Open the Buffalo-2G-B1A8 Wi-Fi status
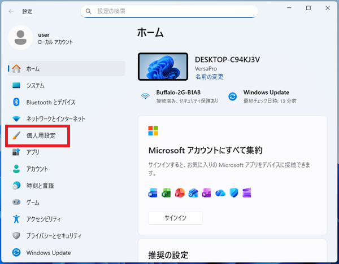 pyautogui.click(x=180, y=96)
